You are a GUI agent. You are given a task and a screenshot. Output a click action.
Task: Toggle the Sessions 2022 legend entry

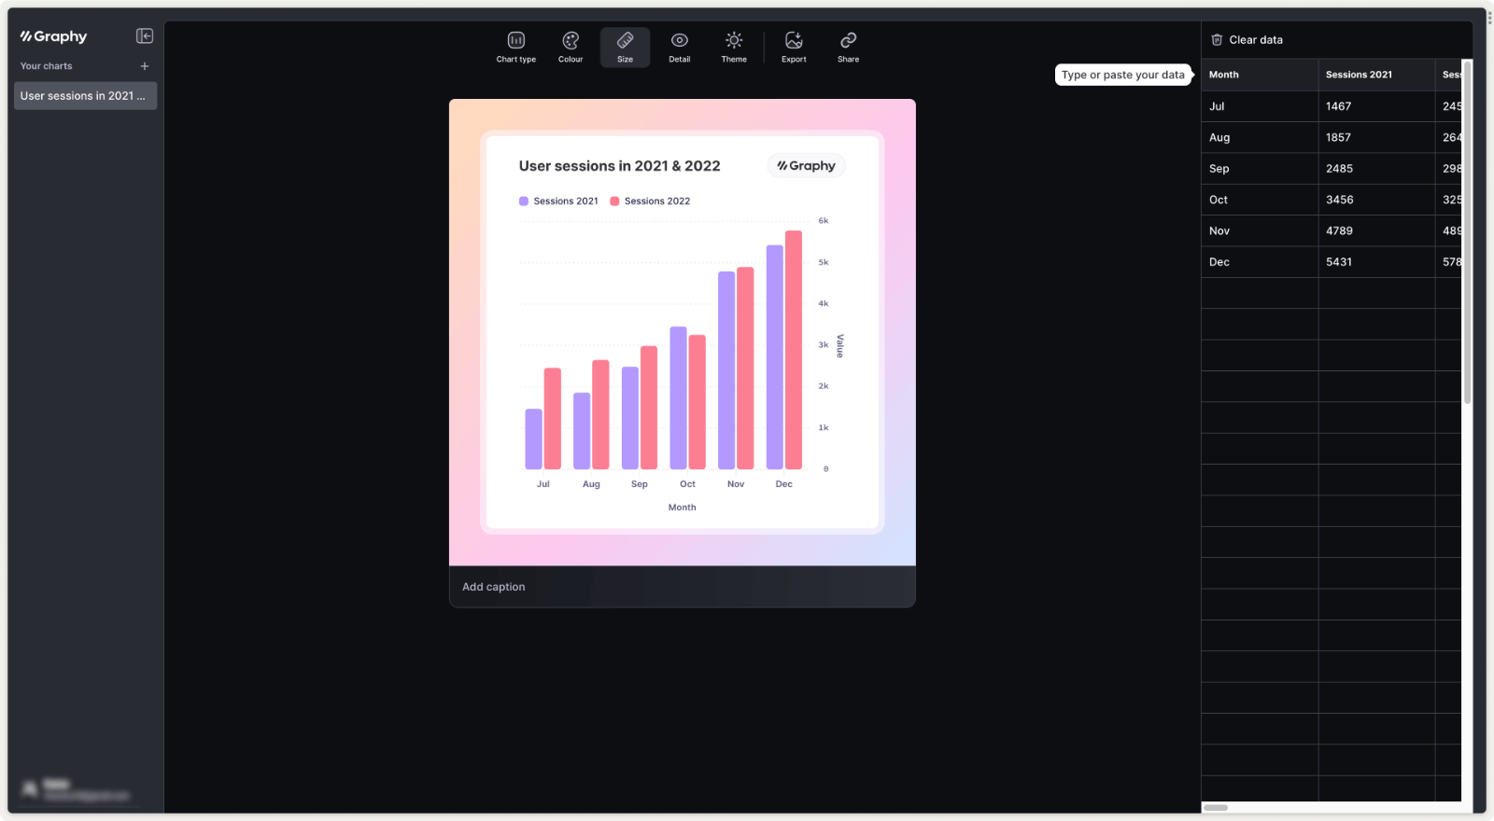tap(650, 201)
